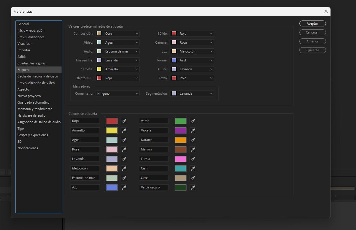The height and width of the screenshot is (230, 356).
Task: Pick Amarillo color with eyedropper
Action: point(124,131)
